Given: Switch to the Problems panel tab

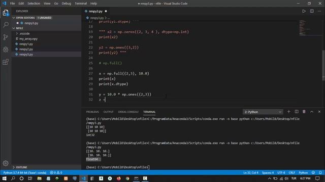Looking at the screenshot, I should pyautogui.click(x=92, y=112).
